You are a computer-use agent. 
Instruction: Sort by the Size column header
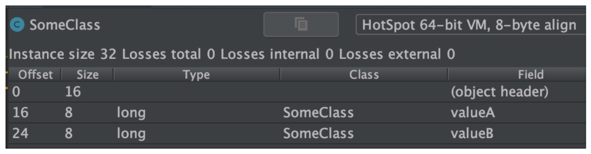(87, 75)
